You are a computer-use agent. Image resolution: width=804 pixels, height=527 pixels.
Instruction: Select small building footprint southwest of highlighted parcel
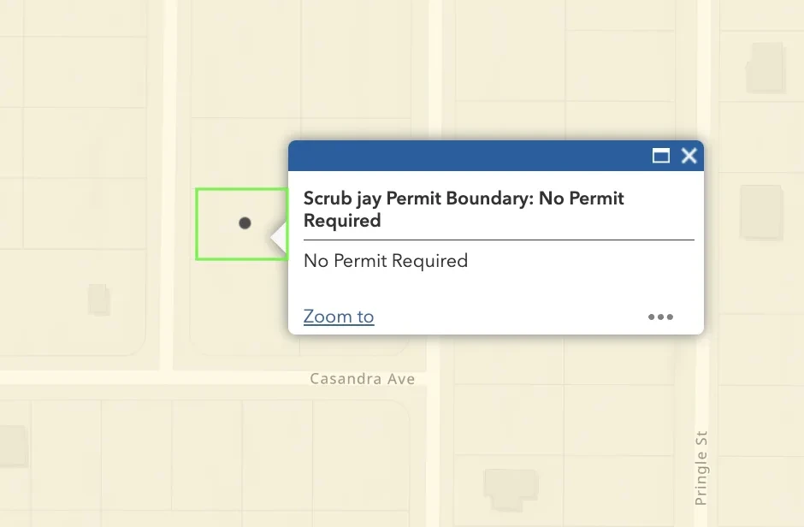click(x=98, y=299)
